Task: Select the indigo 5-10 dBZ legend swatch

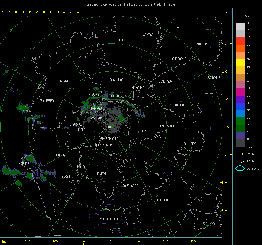Action: tap(240, 136)
